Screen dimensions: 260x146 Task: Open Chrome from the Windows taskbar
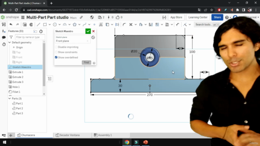pos(127,142)
